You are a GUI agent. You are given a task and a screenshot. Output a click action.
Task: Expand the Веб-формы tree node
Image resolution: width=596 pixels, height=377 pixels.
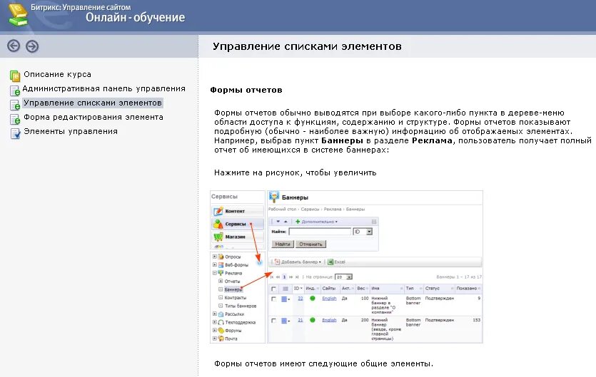coord(214,264)
